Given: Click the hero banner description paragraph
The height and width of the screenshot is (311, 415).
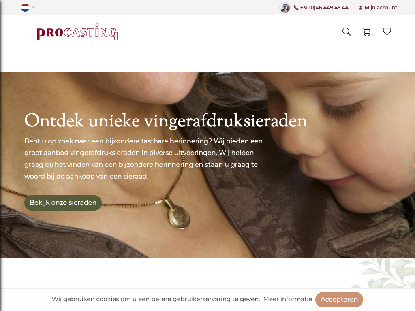Looking at the screenshot, I should pyautogui.click(x=143, y=159).
